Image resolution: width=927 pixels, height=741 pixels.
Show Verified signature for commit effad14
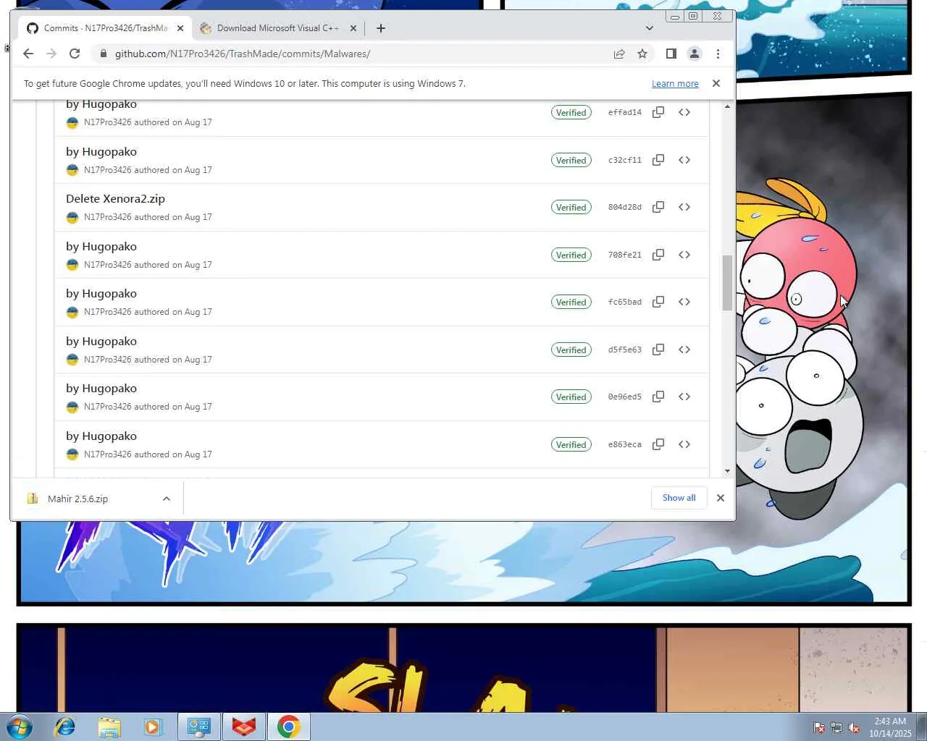571,112
